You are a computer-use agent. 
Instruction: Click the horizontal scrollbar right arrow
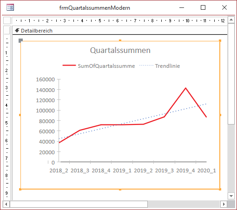click(x=224, y=204)
